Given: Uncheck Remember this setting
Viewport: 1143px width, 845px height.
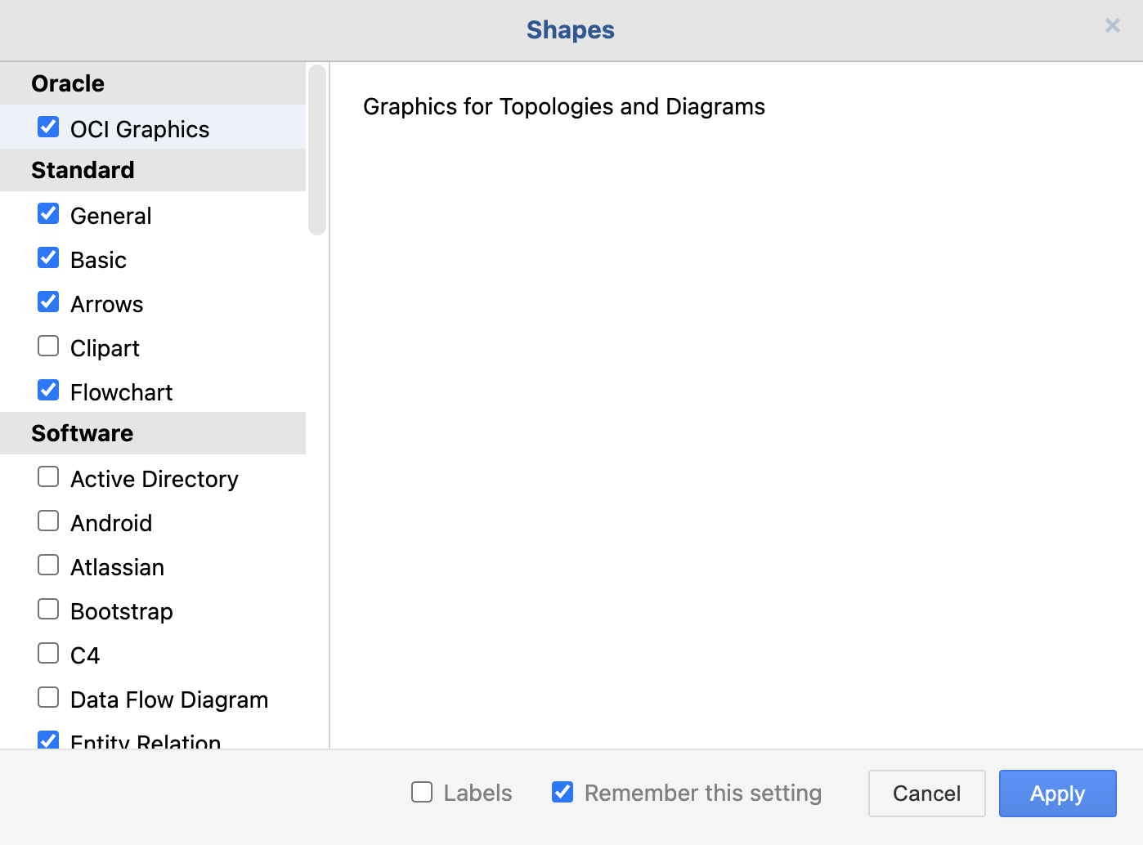Looking at the screenshot, I should pos(563,792).
